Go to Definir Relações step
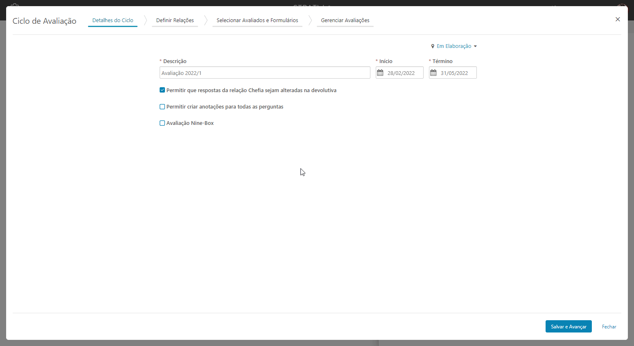Screen dimensions: 634x346 click(x=175, y=20)
